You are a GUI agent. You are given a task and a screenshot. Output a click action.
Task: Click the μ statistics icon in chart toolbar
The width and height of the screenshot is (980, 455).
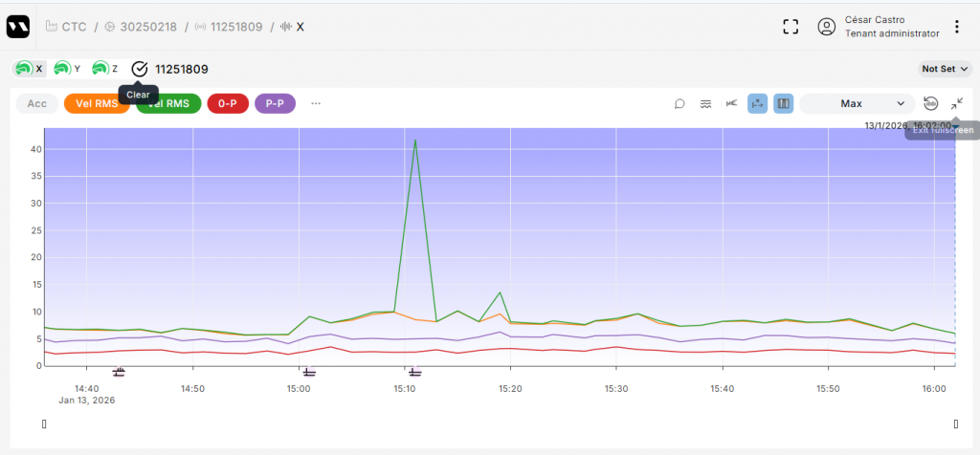(731, 103)
